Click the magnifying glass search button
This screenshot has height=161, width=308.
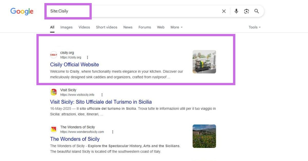(256, 11)
